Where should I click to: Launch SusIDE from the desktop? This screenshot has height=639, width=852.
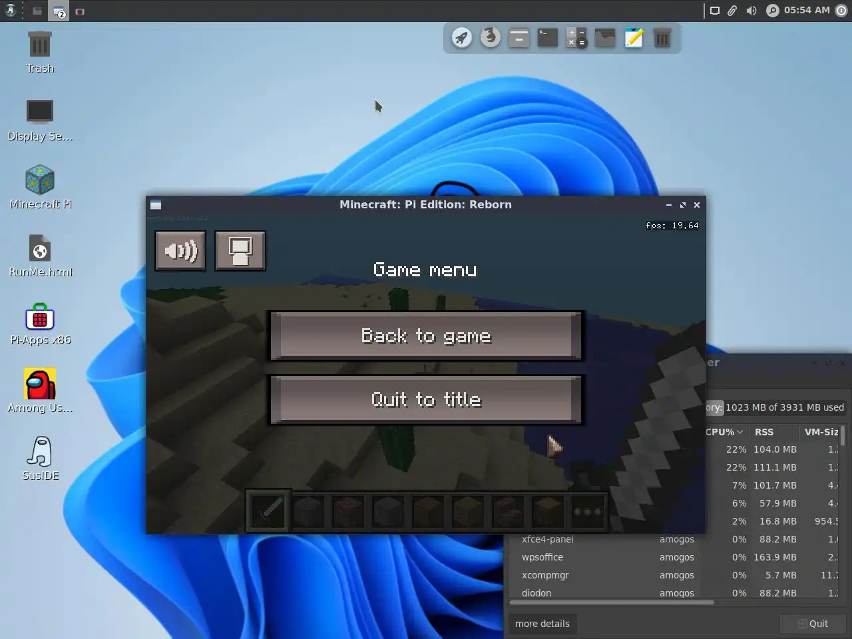click(40, 459)
